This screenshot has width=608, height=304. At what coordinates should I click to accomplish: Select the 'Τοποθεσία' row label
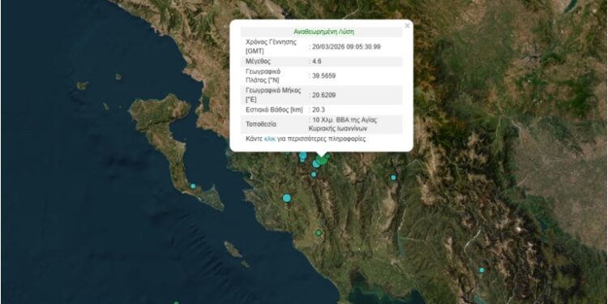[x=261, y=125]
